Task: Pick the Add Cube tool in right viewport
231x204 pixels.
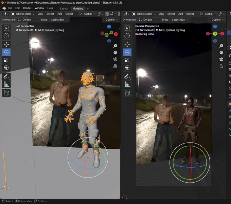Action: pos(127,93)
